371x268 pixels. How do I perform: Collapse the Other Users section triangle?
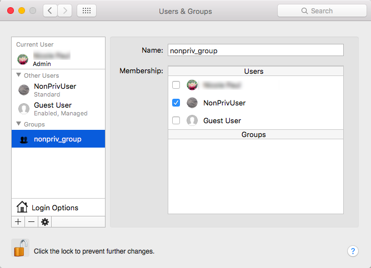[19, 75]
